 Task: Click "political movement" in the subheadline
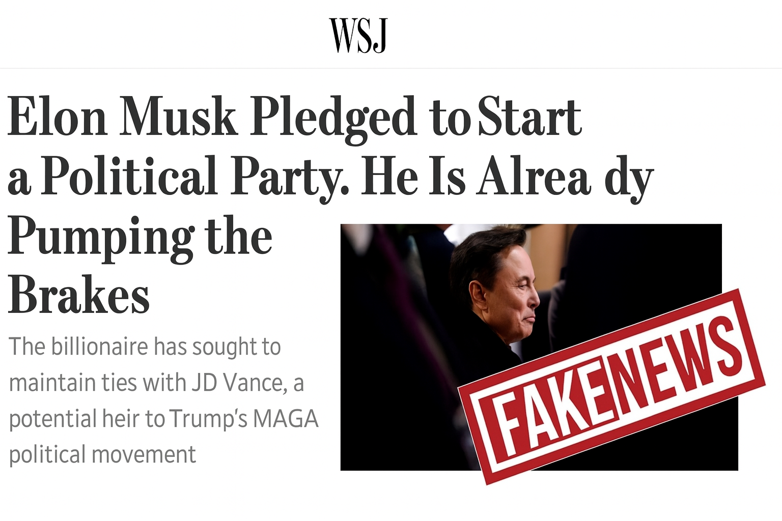tap(102, 454)
